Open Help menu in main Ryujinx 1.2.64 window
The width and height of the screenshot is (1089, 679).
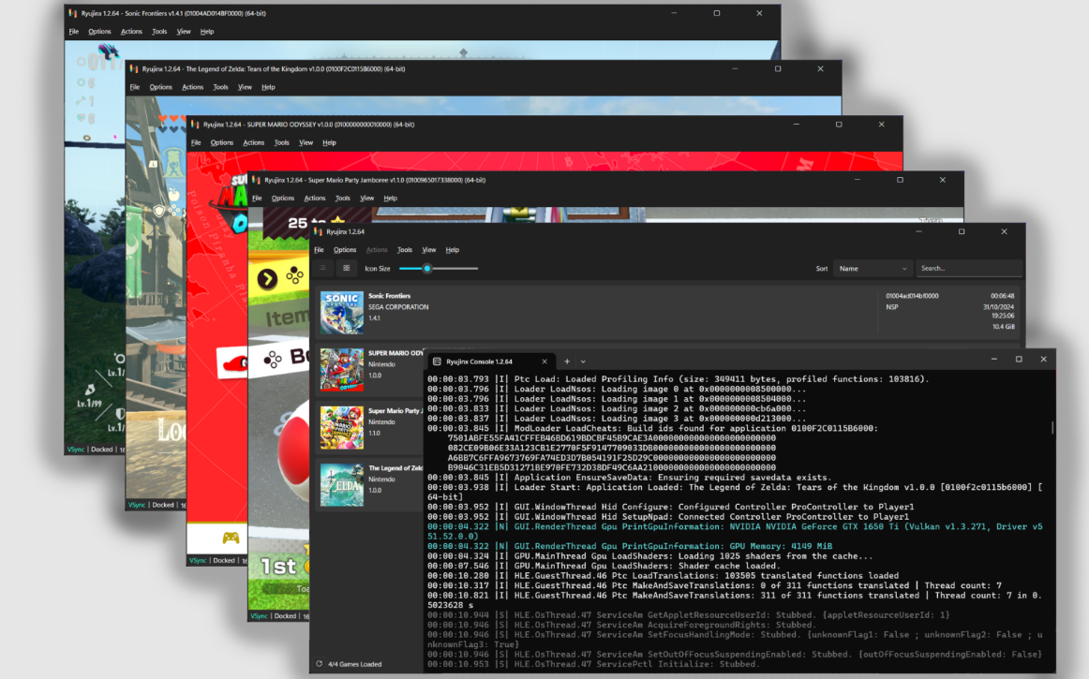click(x=452, y=250)
